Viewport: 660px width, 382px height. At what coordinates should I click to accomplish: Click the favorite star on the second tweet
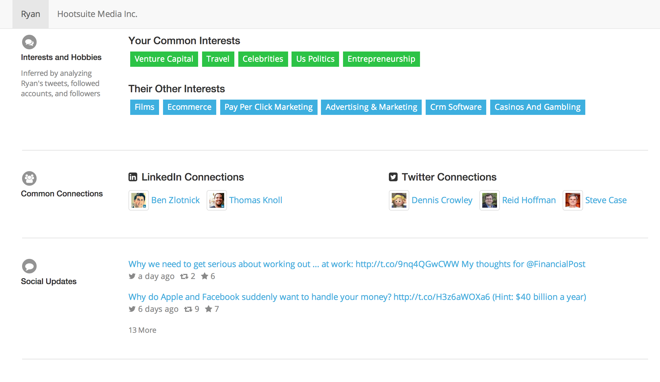(x=209, y=309)
